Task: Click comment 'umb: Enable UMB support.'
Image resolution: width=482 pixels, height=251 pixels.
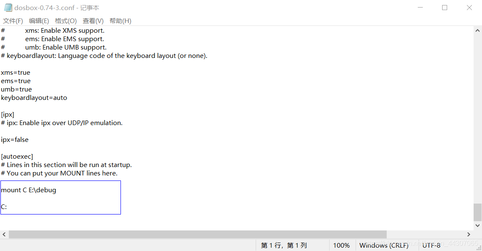Action: [x=66, y=47]
